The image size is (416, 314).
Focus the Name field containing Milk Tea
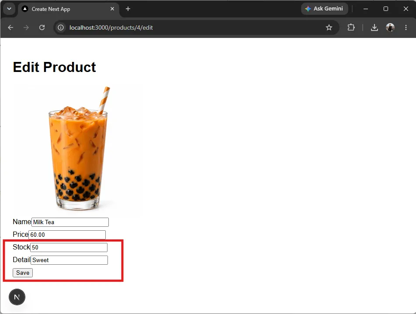tap(70, 222)
